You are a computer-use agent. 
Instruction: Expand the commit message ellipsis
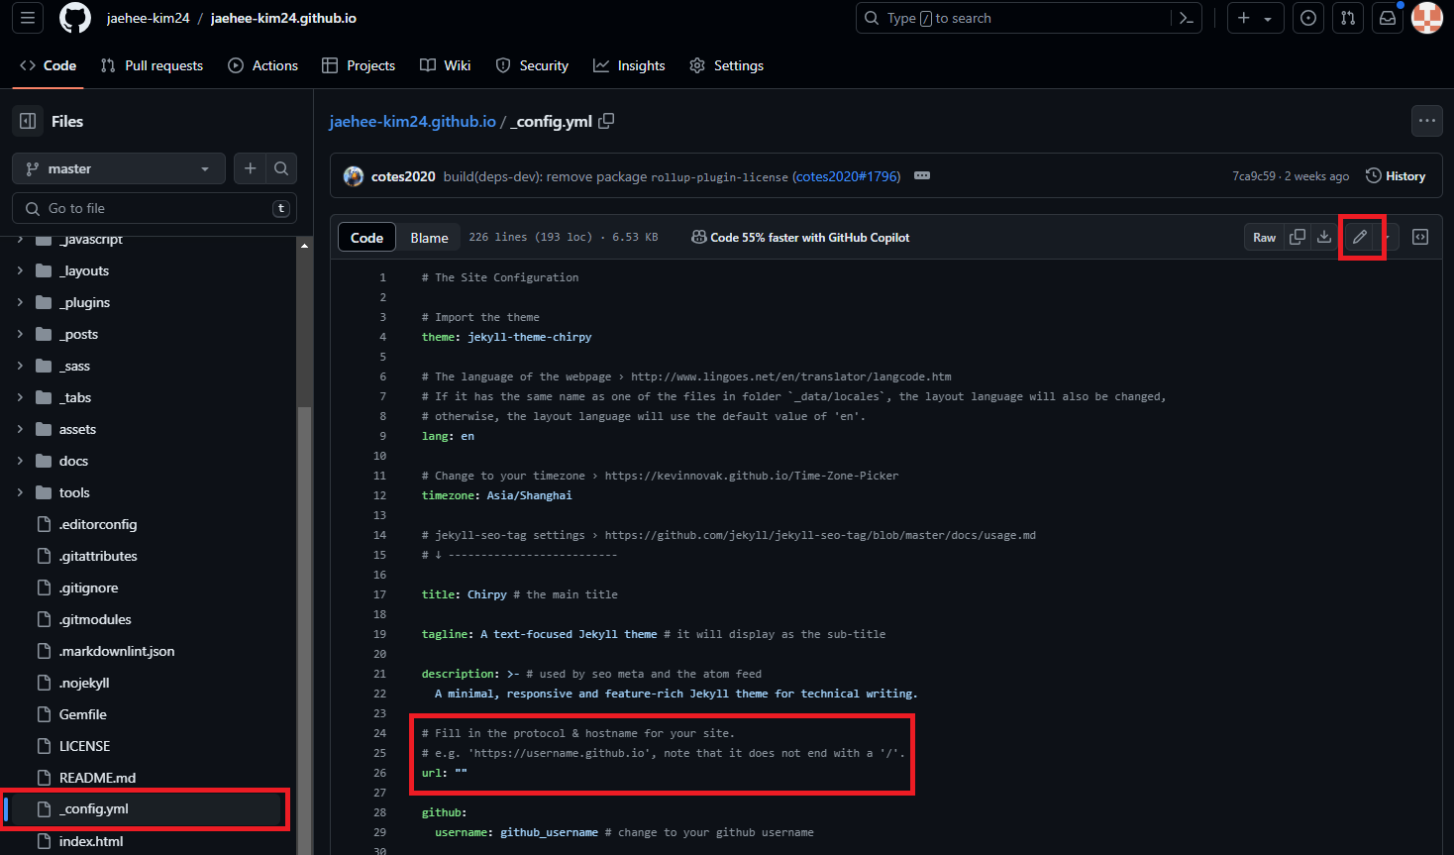[x=922, y=176]
